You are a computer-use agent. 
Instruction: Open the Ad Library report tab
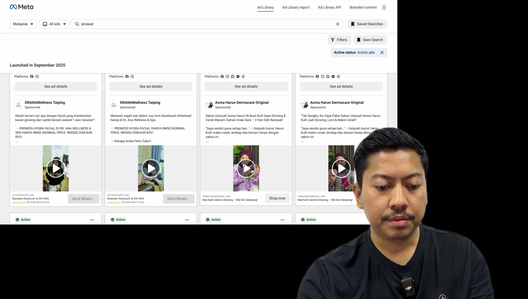click(x=296, y=7)
